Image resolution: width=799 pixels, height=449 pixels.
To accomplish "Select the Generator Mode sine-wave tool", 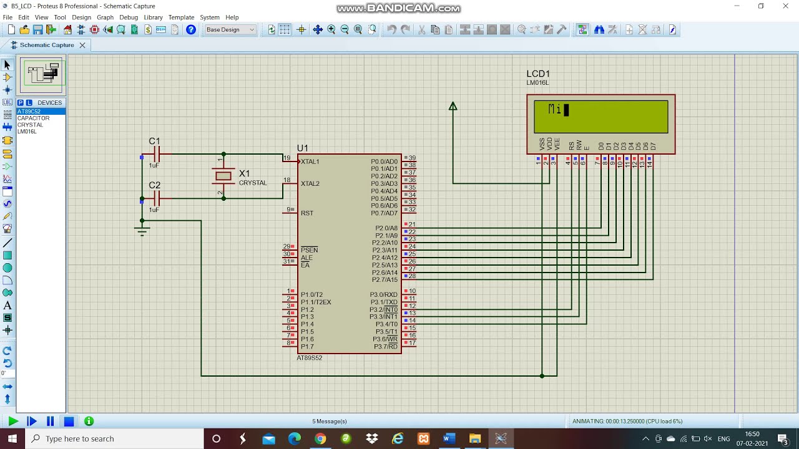I will click(7, 204).
